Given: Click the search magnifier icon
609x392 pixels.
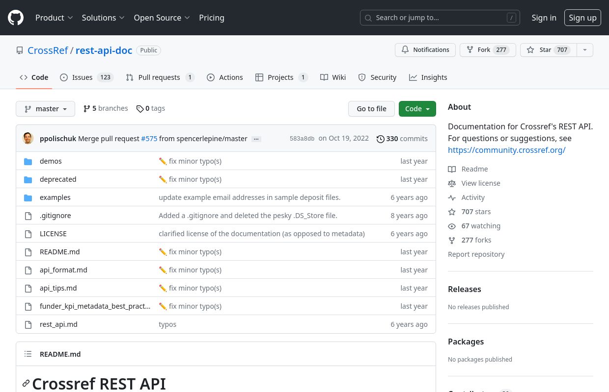Looking at the screenshot, I should point(368,18).
